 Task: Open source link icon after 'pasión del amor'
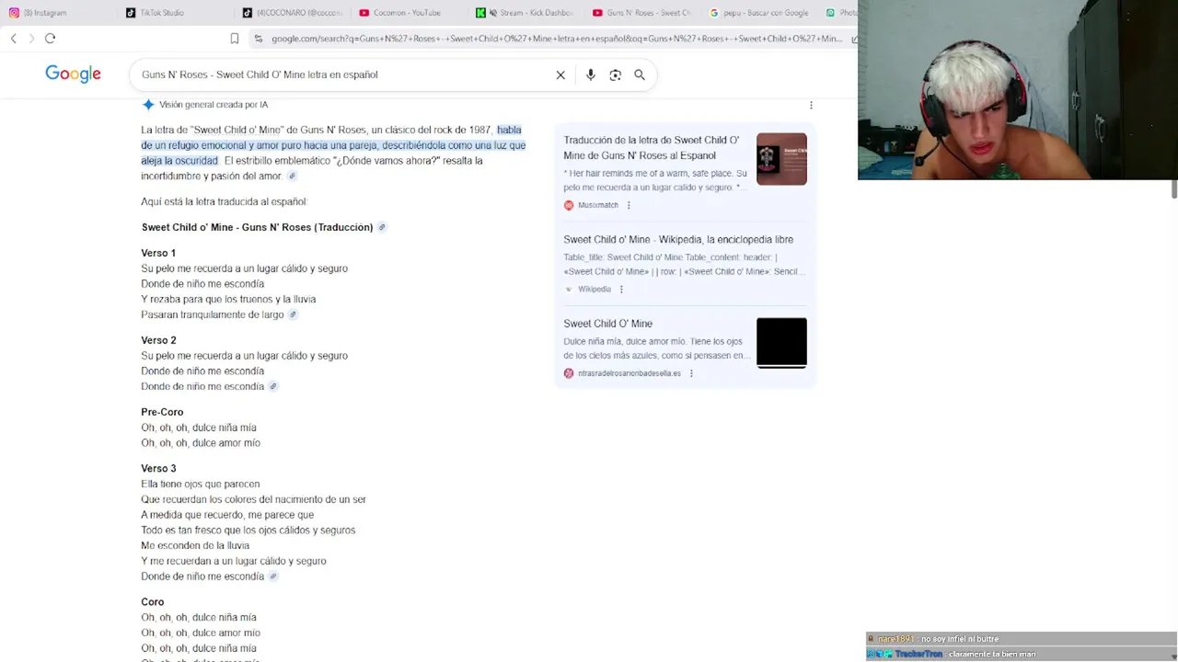[293, 177]
